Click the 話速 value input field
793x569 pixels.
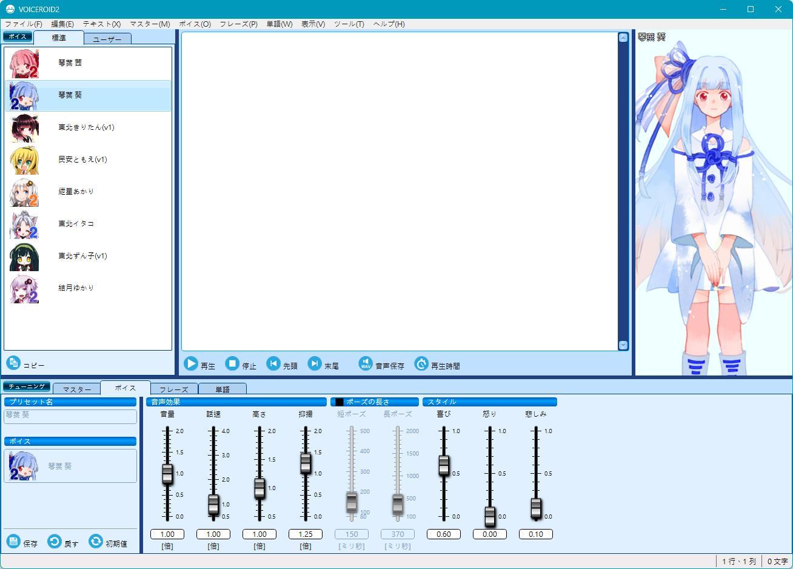[213, 534]
